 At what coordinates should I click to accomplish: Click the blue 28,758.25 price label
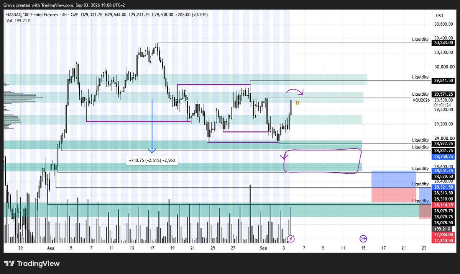[444, 157]
